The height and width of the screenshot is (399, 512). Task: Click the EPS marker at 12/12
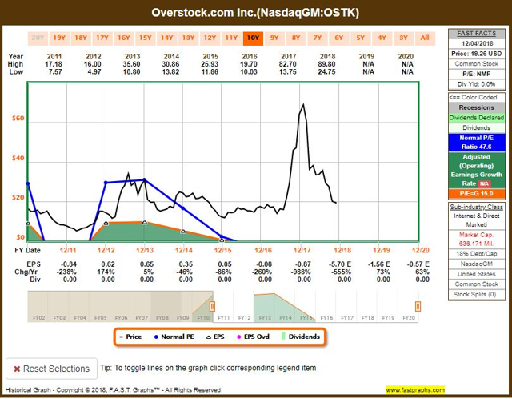106,224
